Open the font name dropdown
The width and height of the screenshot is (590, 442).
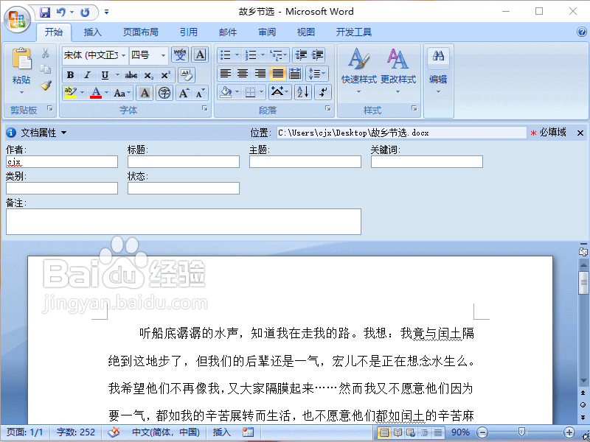[123, 56]
